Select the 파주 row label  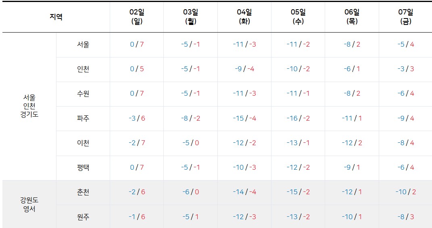(x=83, y=118)
